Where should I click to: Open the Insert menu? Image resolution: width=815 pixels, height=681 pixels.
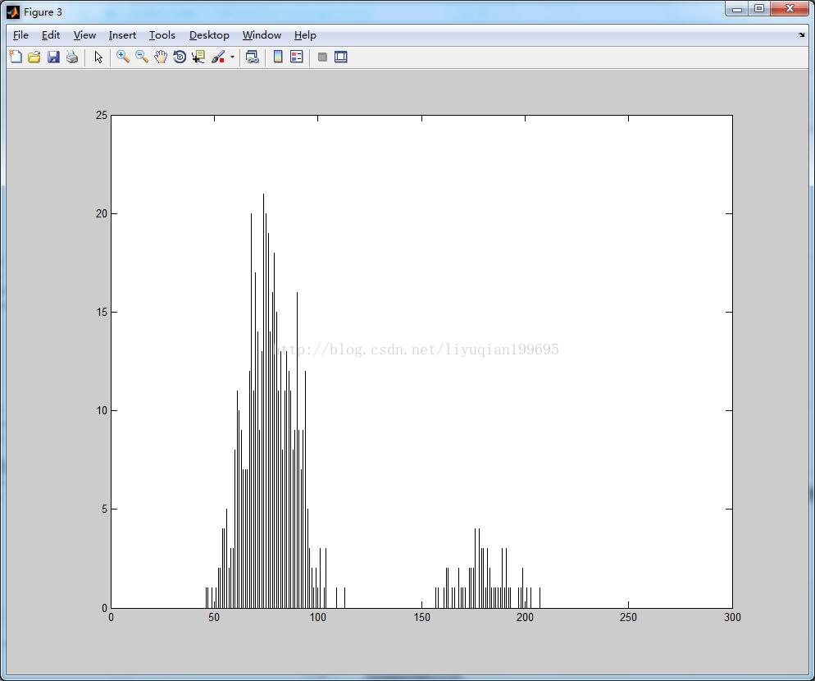(122, 34)
